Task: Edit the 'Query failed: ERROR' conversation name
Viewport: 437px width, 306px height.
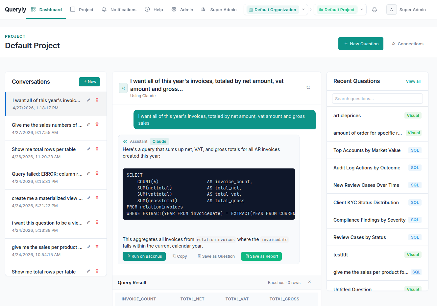Action: (88, 173)
